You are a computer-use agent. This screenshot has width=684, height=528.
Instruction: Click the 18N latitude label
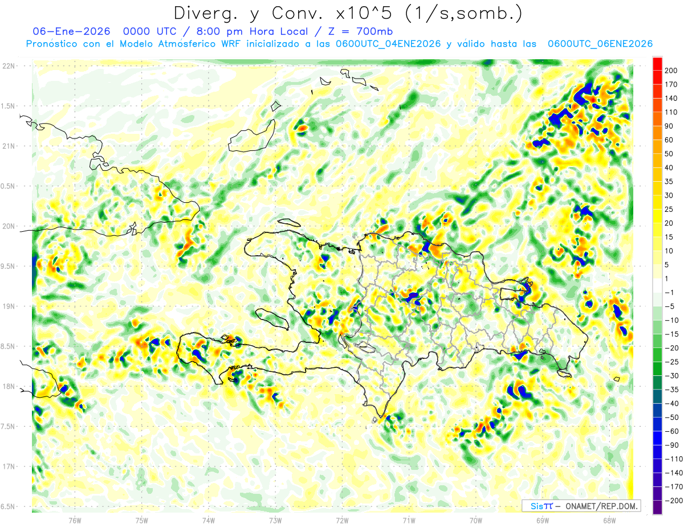click(9, 386)
